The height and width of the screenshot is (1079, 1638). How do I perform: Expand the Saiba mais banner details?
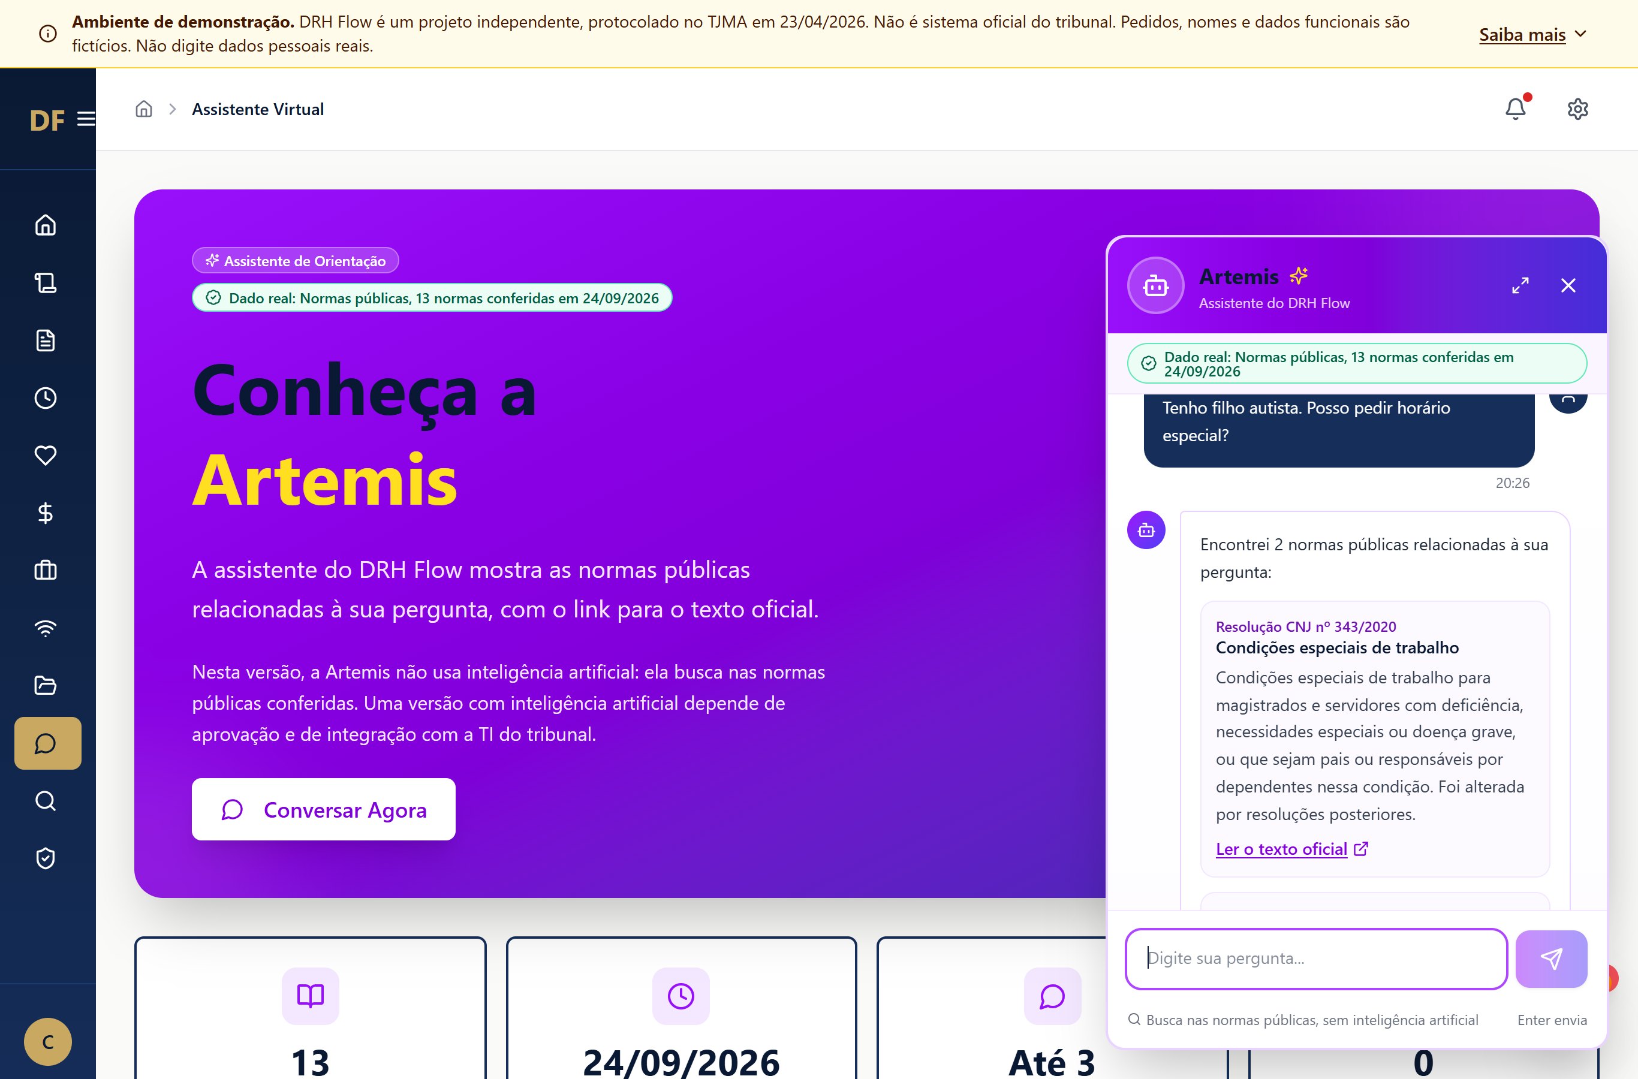pyautogui.click(x=1532, y=34)
